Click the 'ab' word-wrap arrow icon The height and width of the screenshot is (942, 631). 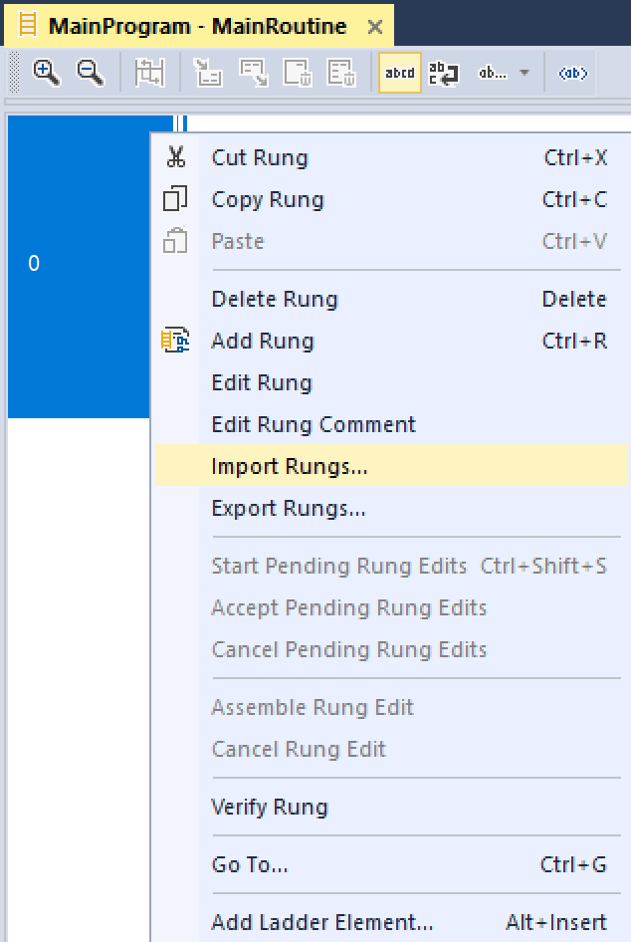tap(443, 73)
